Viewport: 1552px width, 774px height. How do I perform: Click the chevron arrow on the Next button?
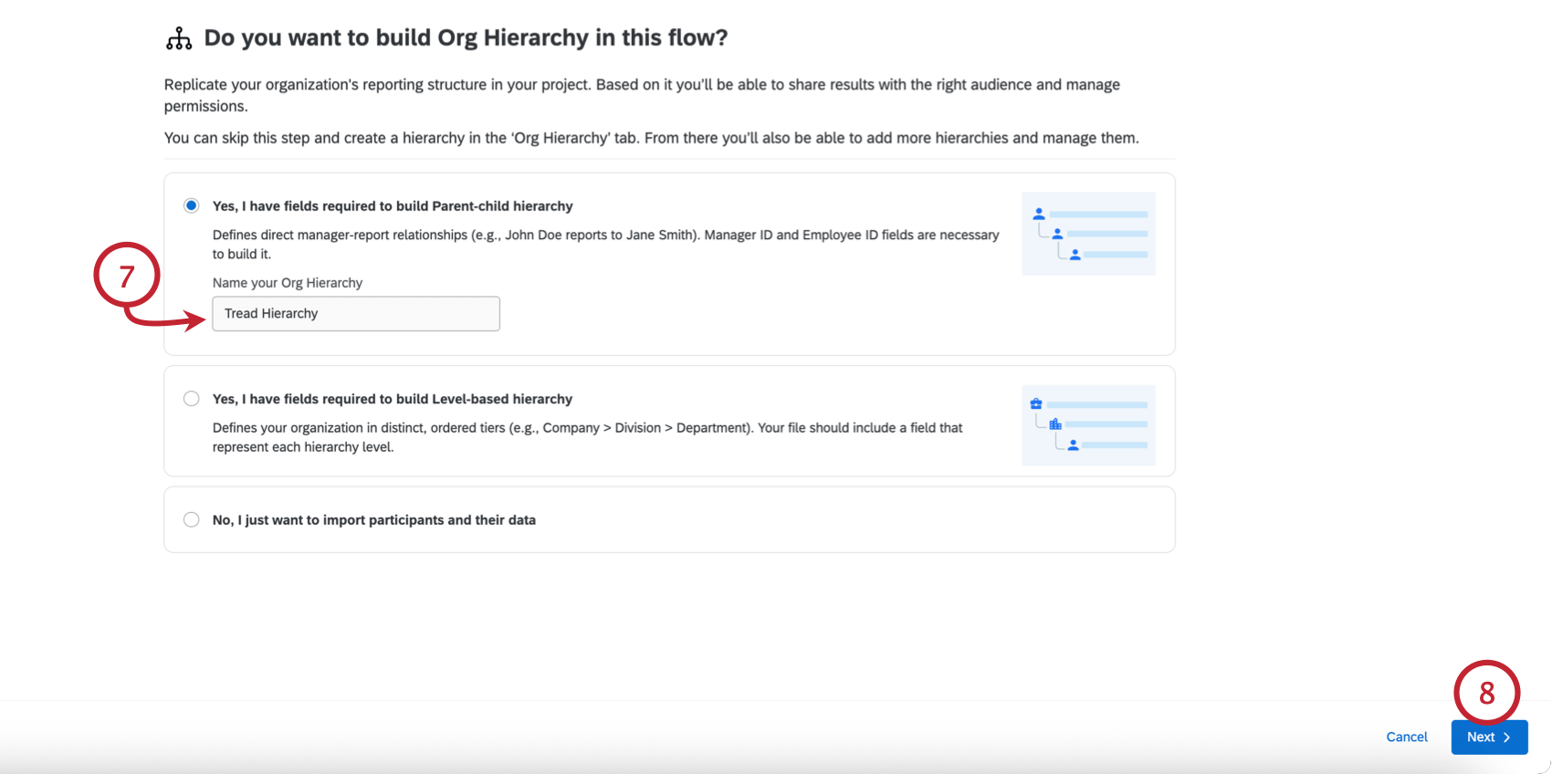click(x=1506, y=737)
